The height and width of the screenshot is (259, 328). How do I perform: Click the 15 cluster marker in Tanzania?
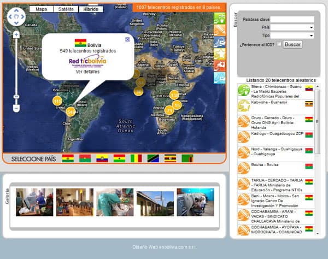pos(177,105)
